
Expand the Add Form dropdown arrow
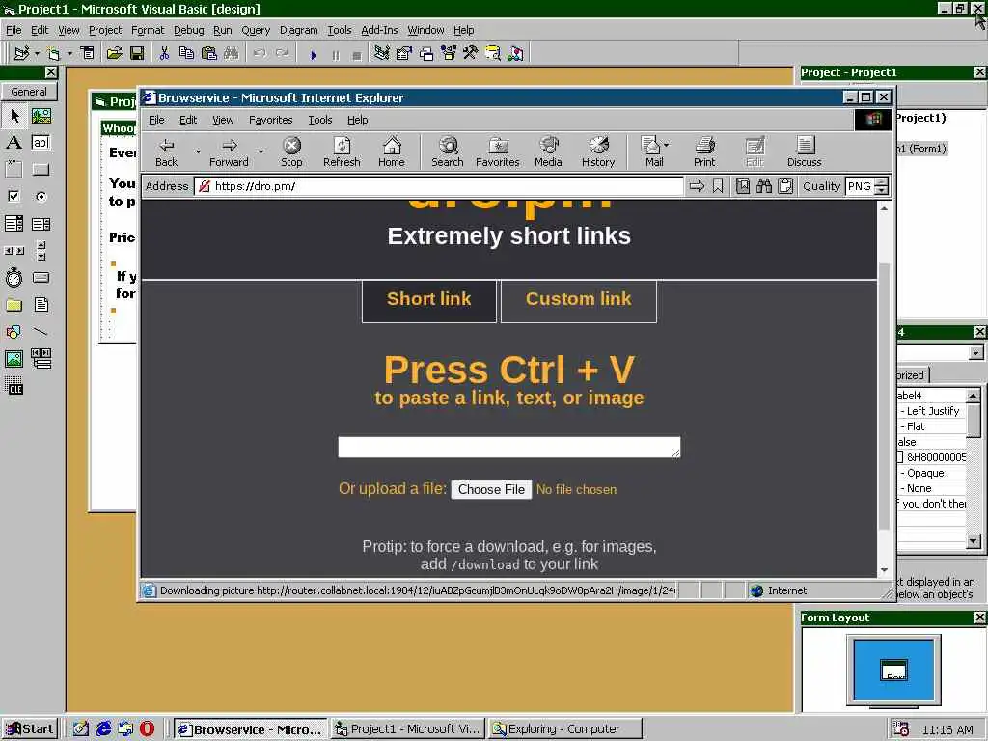click(69, 54)
